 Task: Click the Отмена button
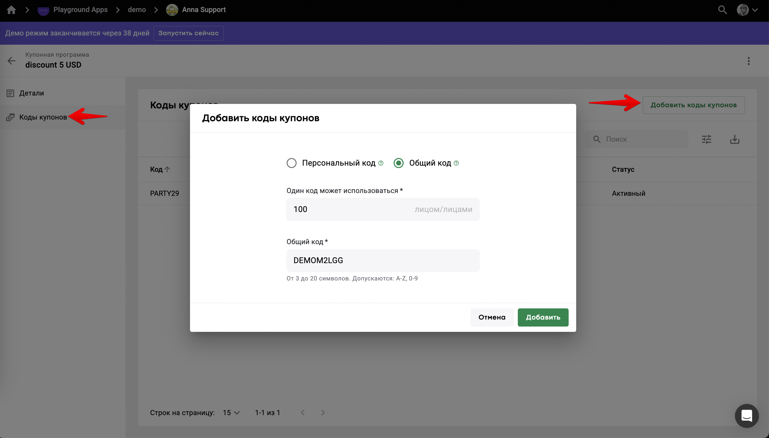coord(492,317)
